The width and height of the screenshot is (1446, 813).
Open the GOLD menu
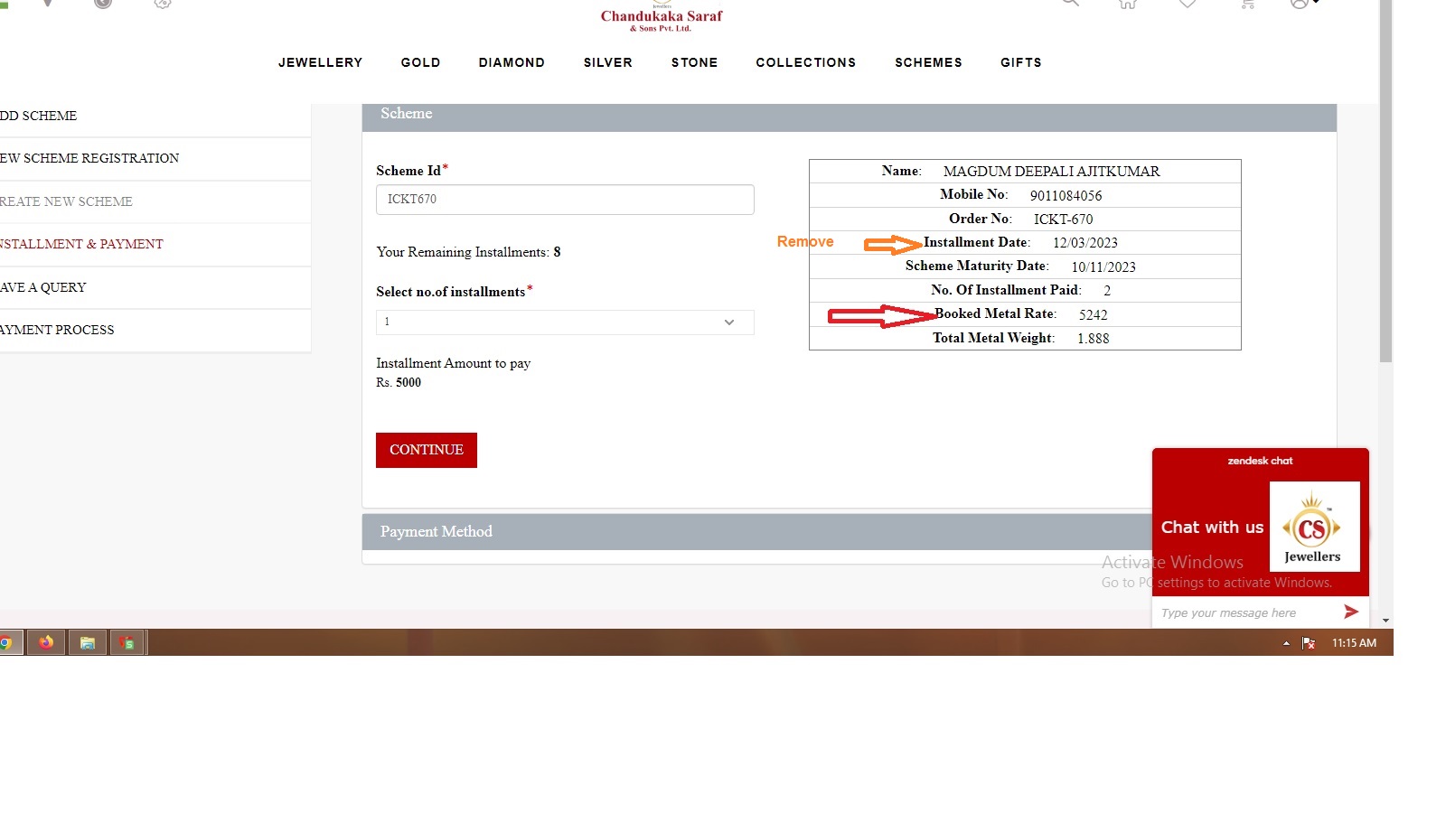420,62
